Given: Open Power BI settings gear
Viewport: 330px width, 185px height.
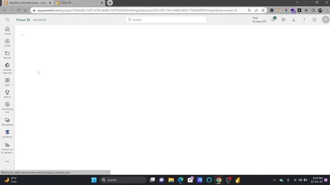Looking at the screenshot, I should tap(283, 20).
